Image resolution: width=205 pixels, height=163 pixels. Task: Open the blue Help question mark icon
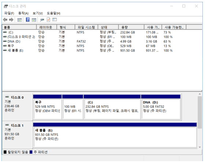(28, 19)
